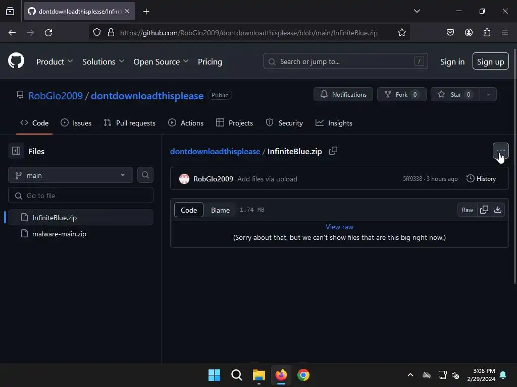Open the Security tab
517x387 pixels.
(x=284, y=123)
